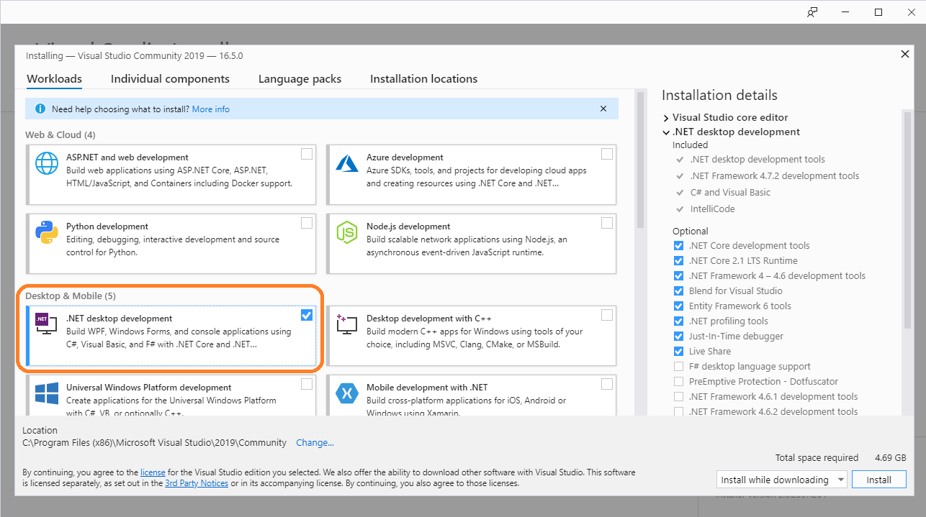Click the Azure development logo icon
Image resolution: width=926 pixels, height=517 pixels.
coord(347,164)
